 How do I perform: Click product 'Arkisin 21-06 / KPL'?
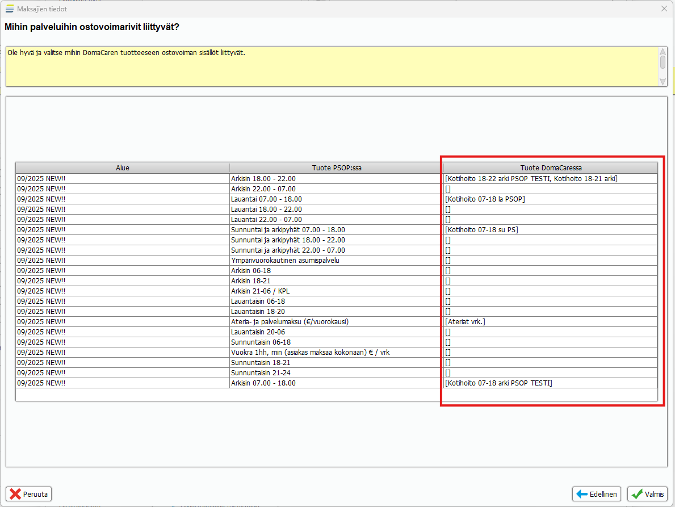coord(337,291)
